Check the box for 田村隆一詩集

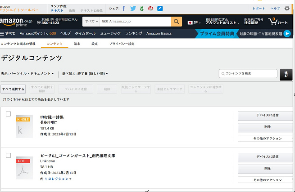8,114
